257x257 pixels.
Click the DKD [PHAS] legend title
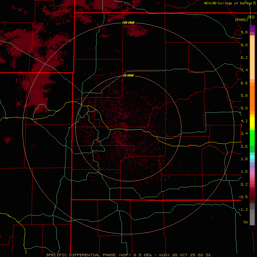(244, 18)
